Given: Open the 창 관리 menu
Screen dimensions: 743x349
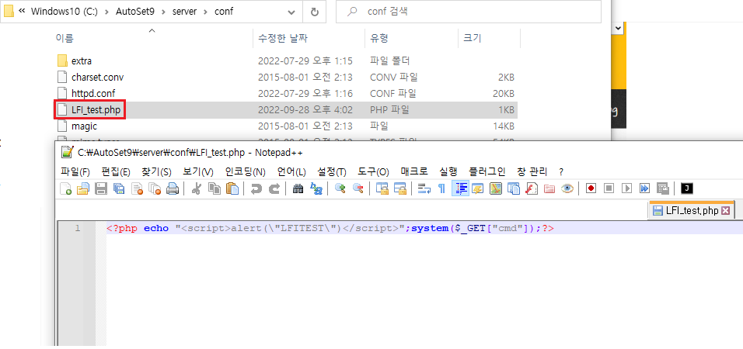Looking at the screenshot, I should tap(532, 171).
